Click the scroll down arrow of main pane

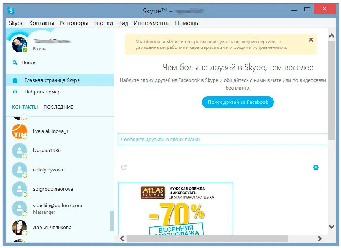pyautogui.click(x=331, y=226)
